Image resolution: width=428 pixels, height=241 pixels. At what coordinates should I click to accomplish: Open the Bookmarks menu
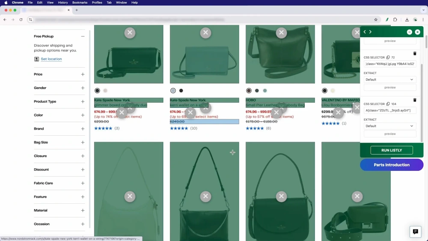(x=80, y=3)
